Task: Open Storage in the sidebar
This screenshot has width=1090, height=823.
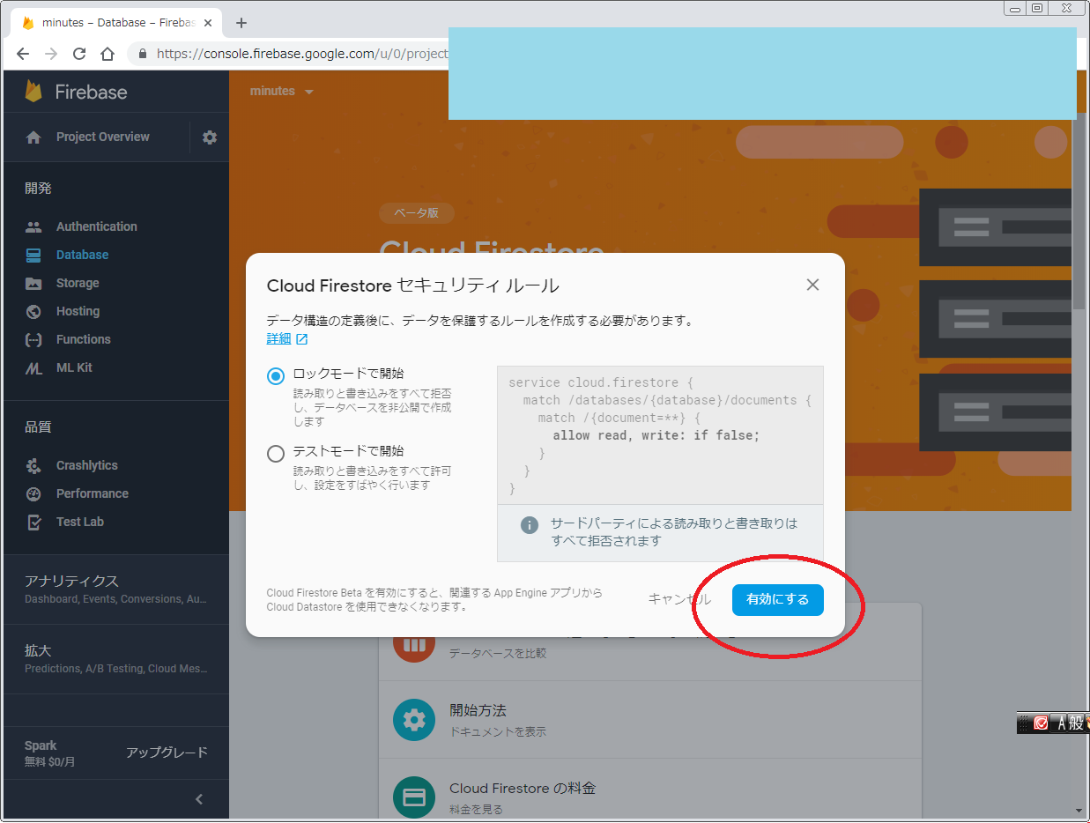Action: pos(78,283)
